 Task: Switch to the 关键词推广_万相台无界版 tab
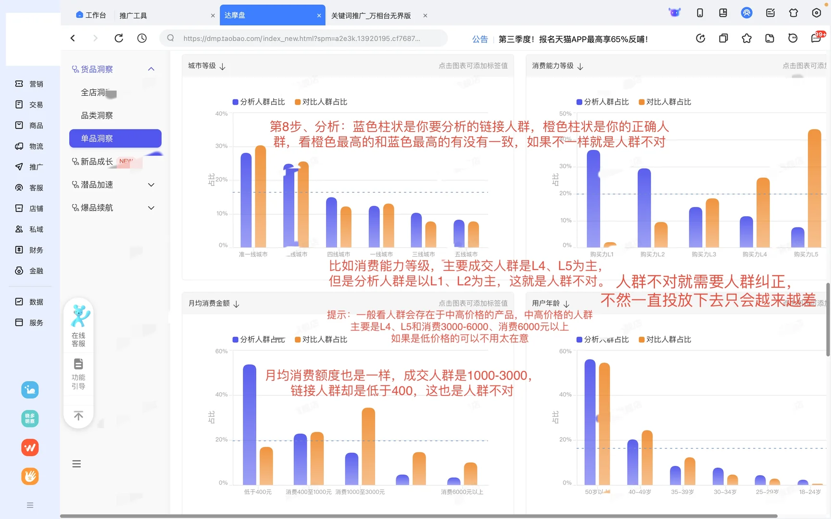(370, 15)
